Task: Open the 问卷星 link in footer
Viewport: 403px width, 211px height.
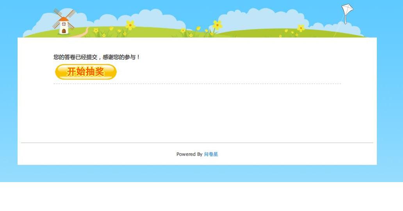Action: click(x=211, y=154)
